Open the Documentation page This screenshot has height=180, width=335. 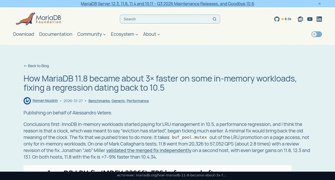[x=56, y=34]
